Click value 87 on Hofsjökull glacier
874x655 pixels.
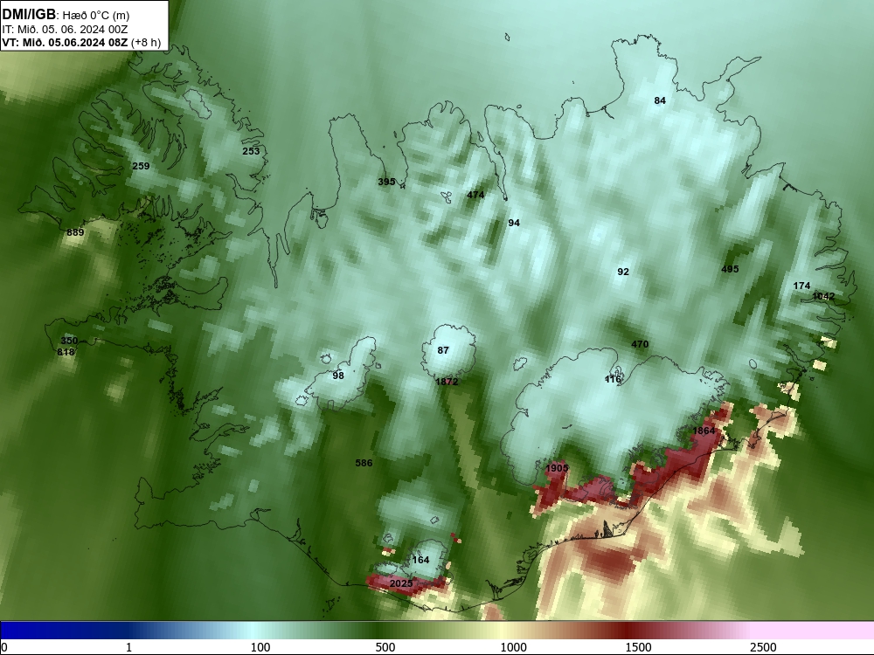443,350
